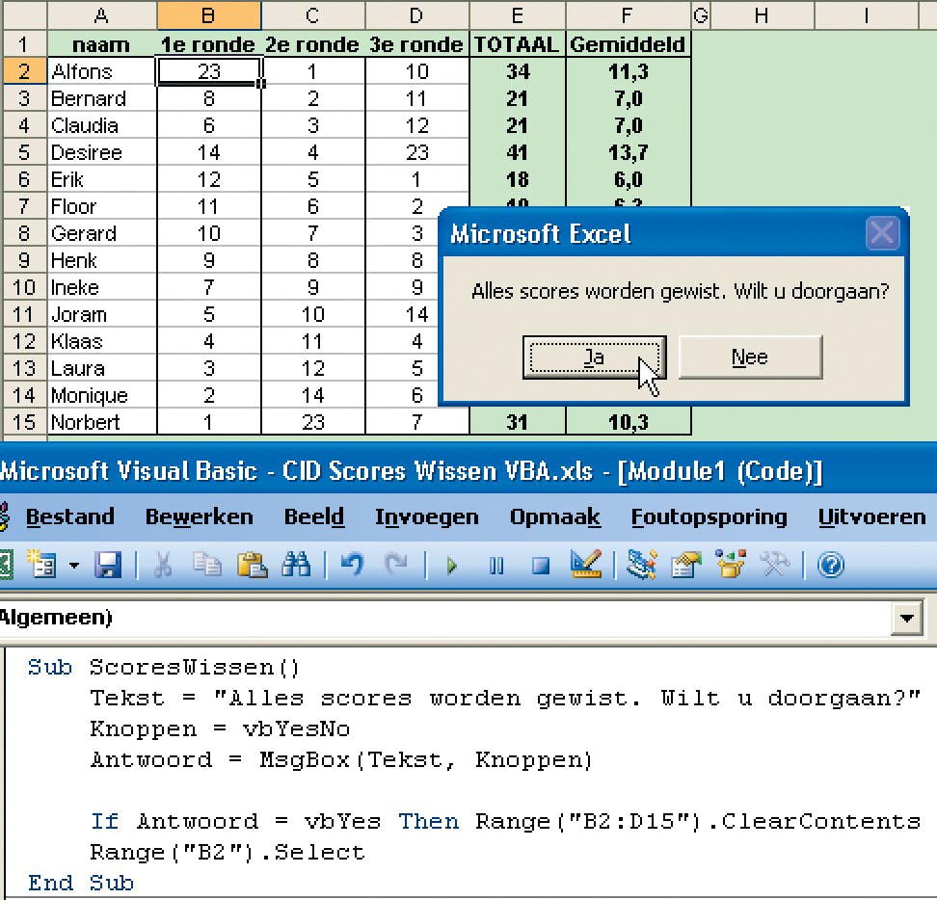Pause execution with the Break icon

pos(496,565)
